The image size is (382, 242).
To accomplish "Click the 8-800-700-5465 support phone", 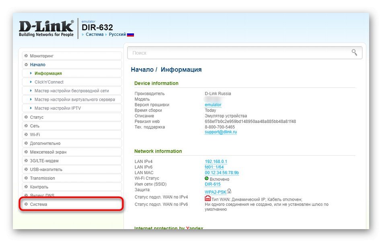I will (x=220, y=127).
